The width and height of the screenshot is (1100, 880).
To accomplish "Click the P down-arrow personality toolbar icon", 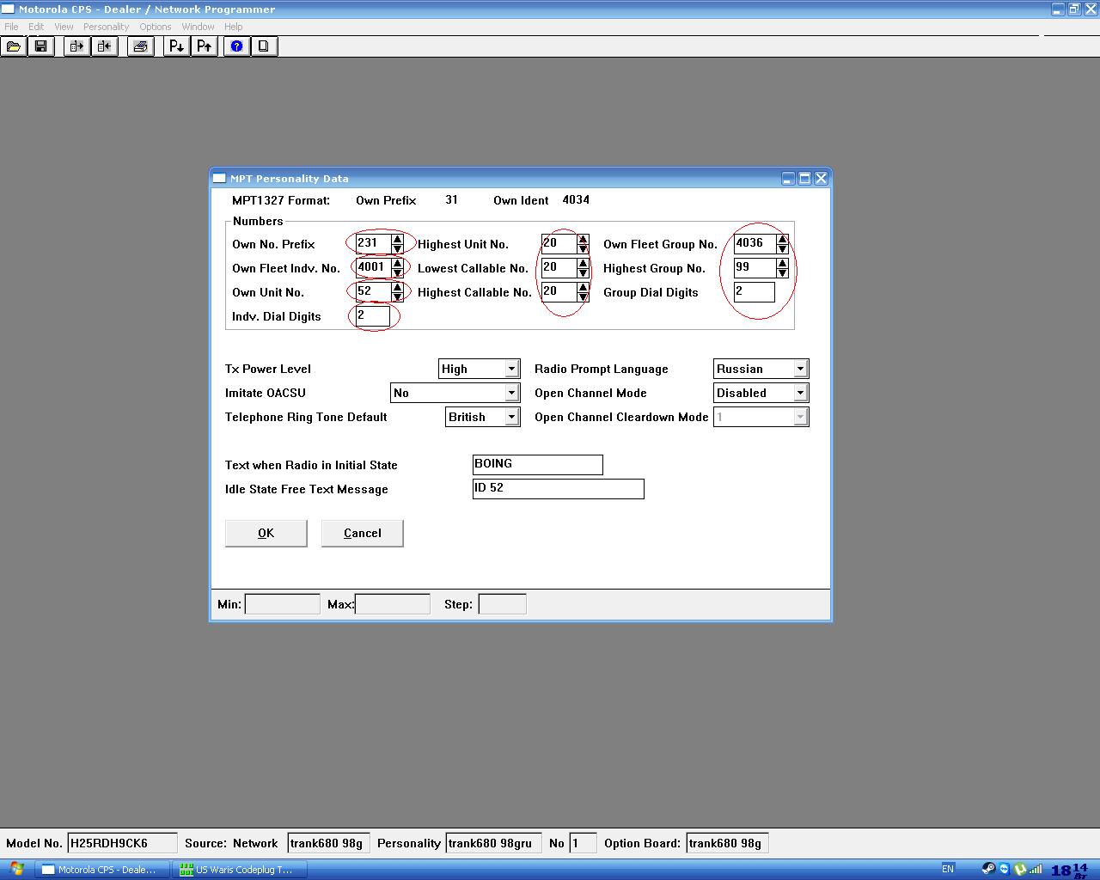I will point(177,46).
